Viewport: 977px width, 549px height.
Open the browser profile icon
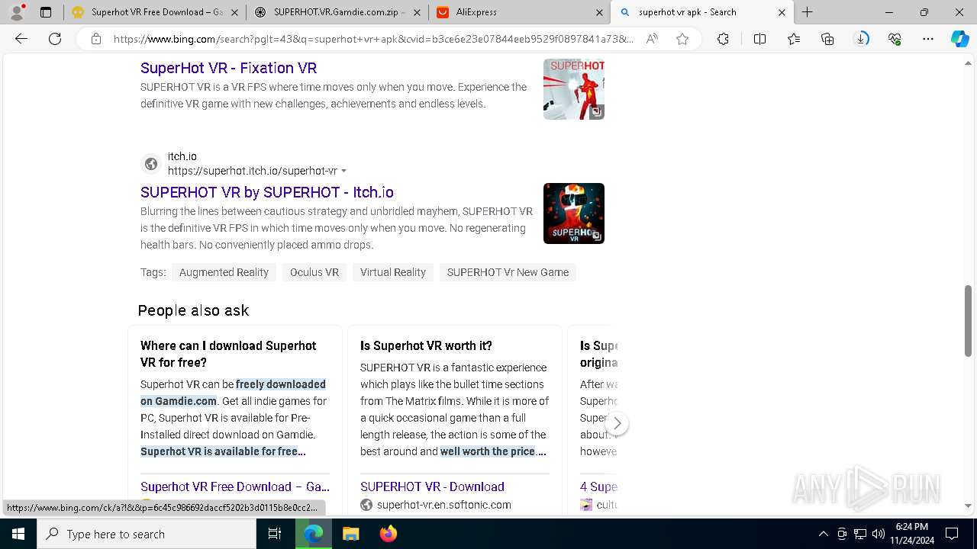pos(17,12)
